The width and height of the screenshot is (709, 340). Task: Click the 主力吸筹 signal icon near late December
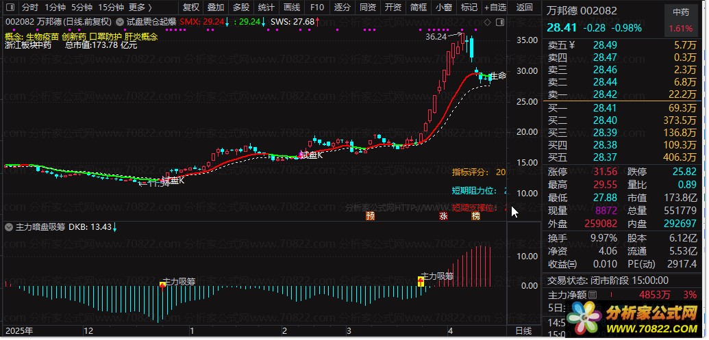click(x=163, y=285)
